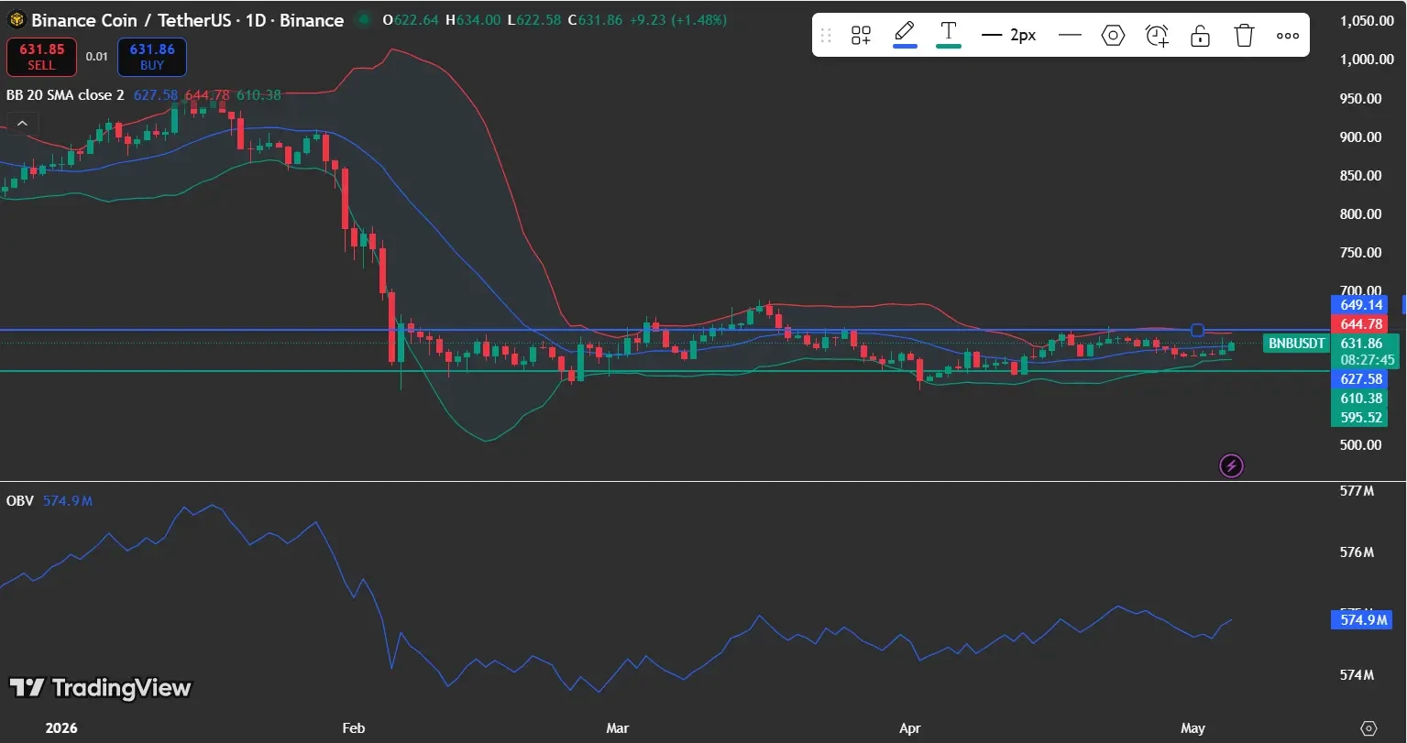Click the Binance Coin / TetherUS symbol title
This screenshot has height=743, width=1407.
187,20
